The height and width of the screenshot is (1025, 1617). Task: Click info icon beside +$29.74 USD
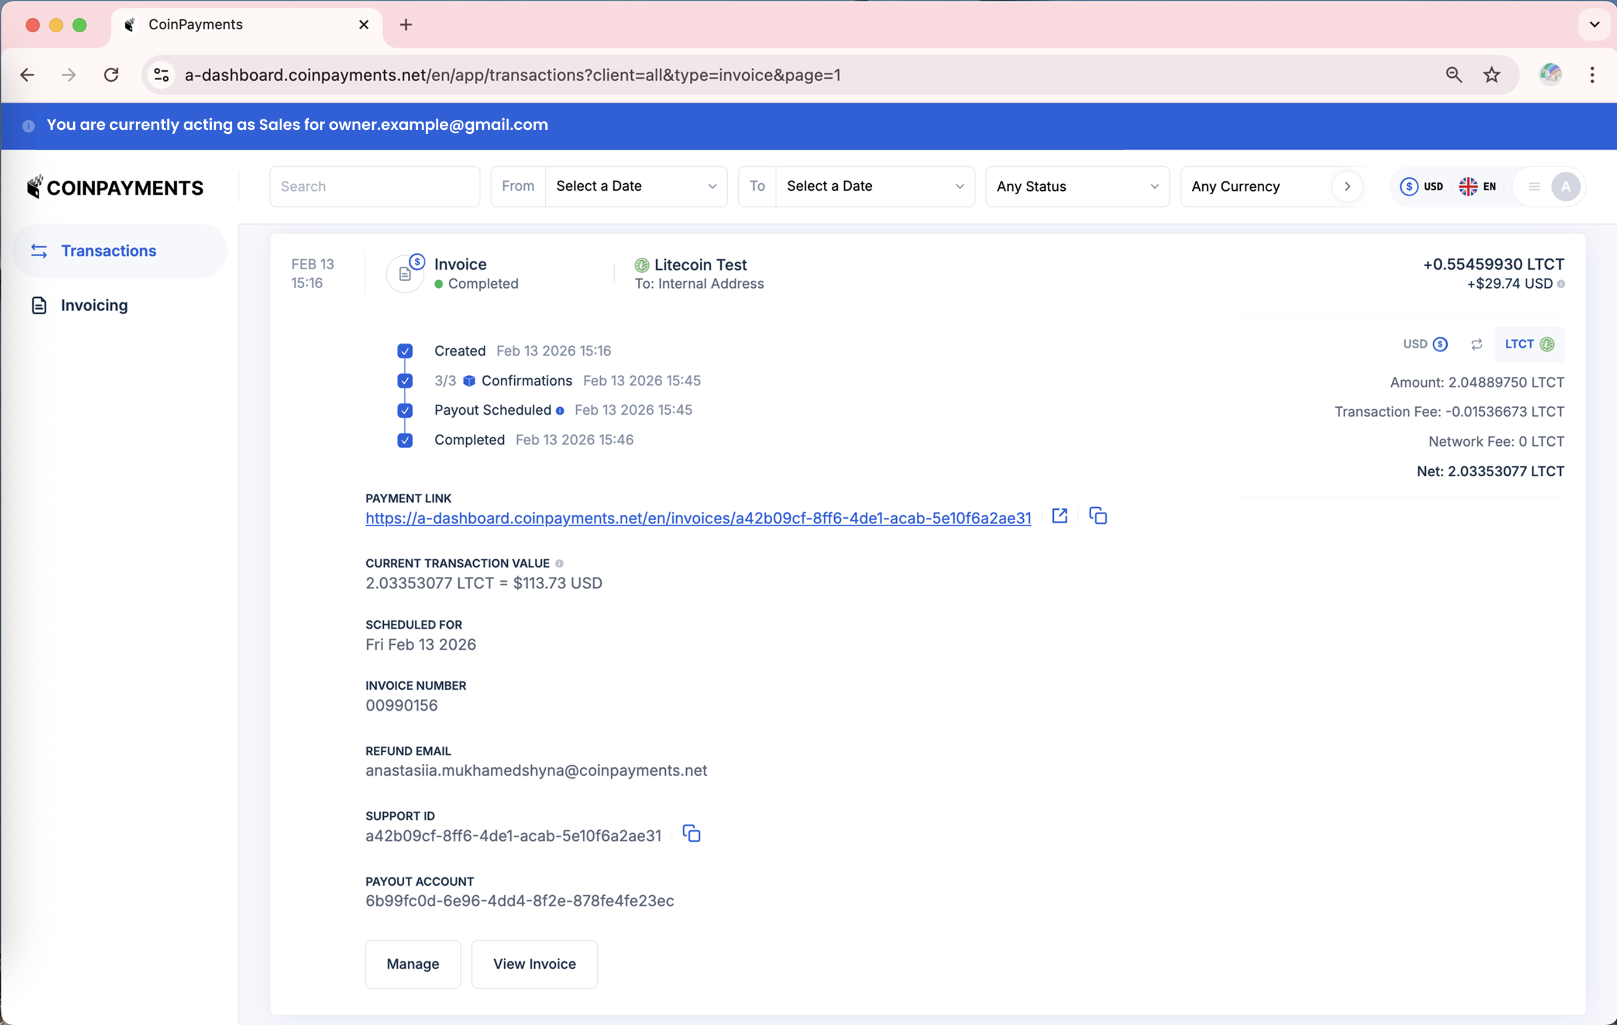tap(1561, 284)
